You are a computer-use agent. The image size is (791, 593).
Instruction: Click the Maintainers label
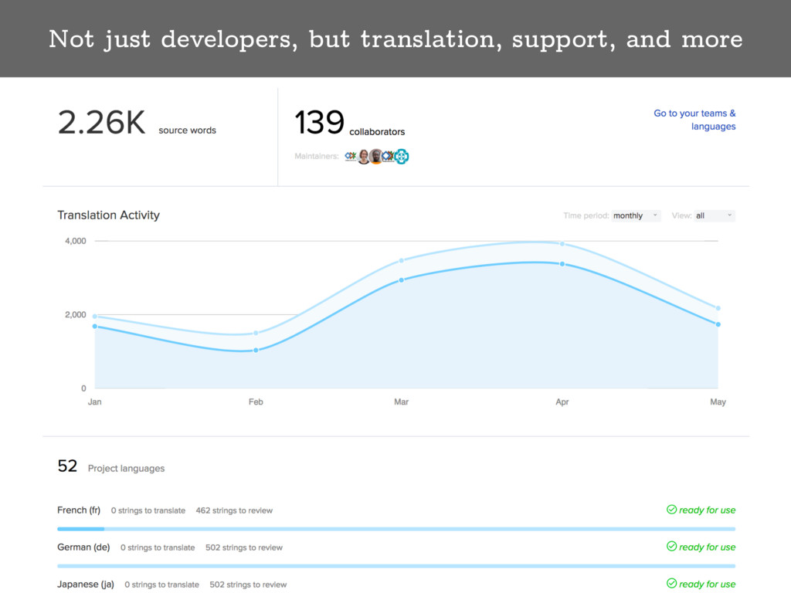[316, 156]
